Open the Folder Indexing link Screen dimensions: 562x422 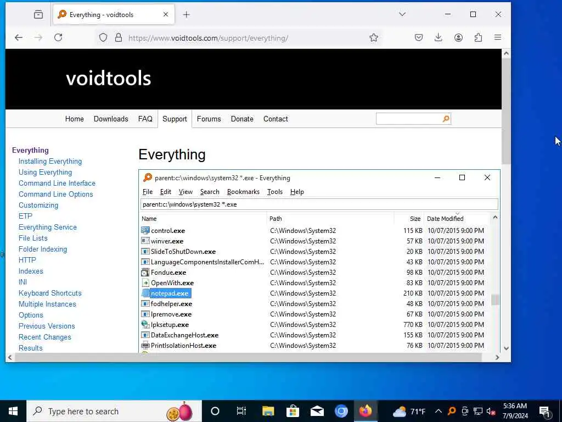click(x=43, y=249)
